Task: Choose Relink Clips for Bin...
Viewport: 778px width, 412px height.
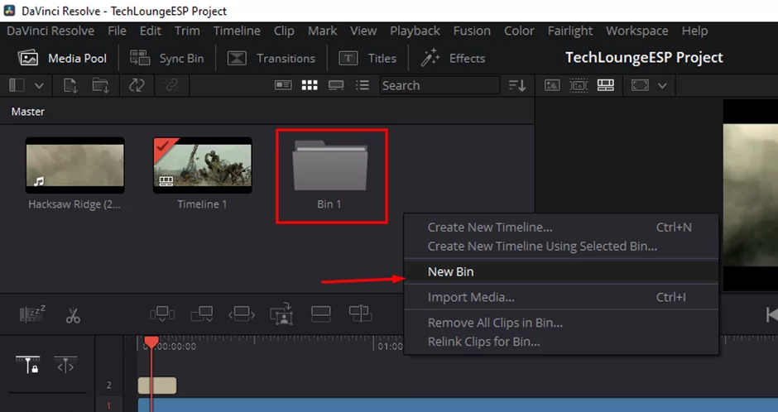Action: 561,342
